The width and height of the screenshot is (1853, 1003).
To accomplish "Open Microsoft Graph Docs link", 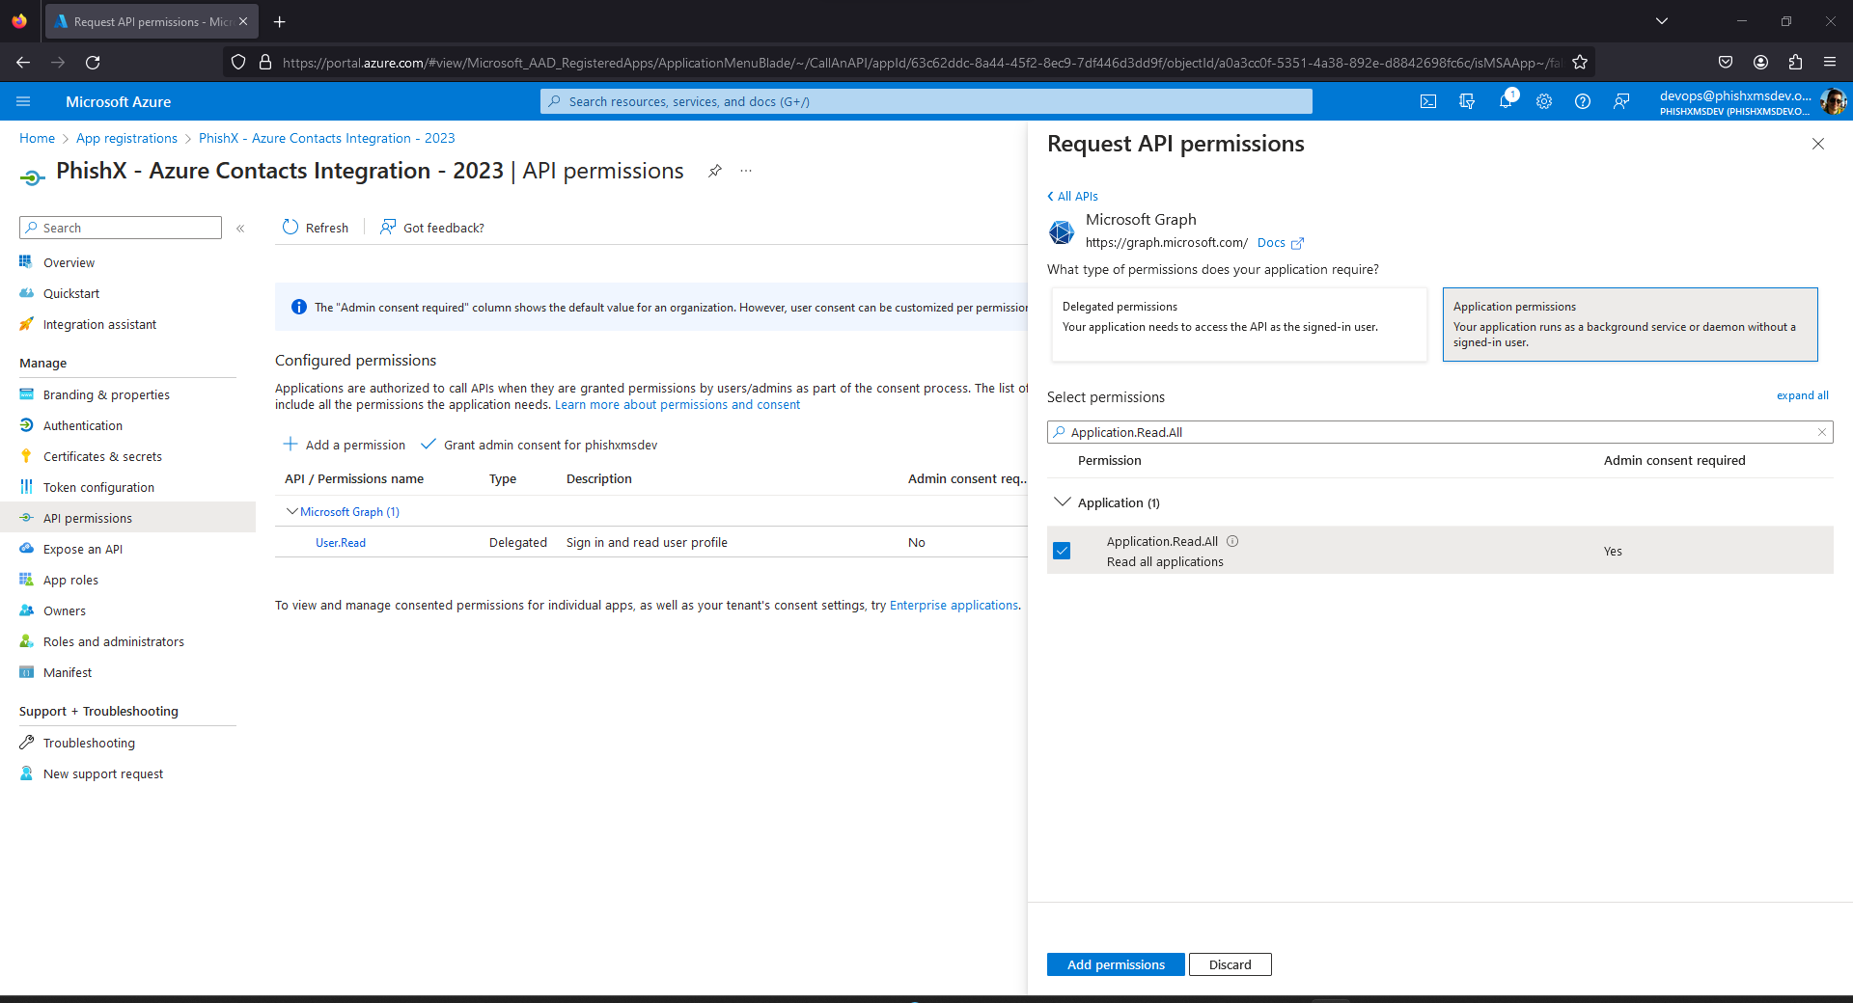I will tap(1280, 243).
